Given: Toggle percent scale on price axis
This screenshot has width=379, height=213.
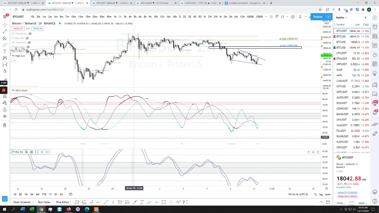Looking at the screenshot, I should (x=315, y=194).
